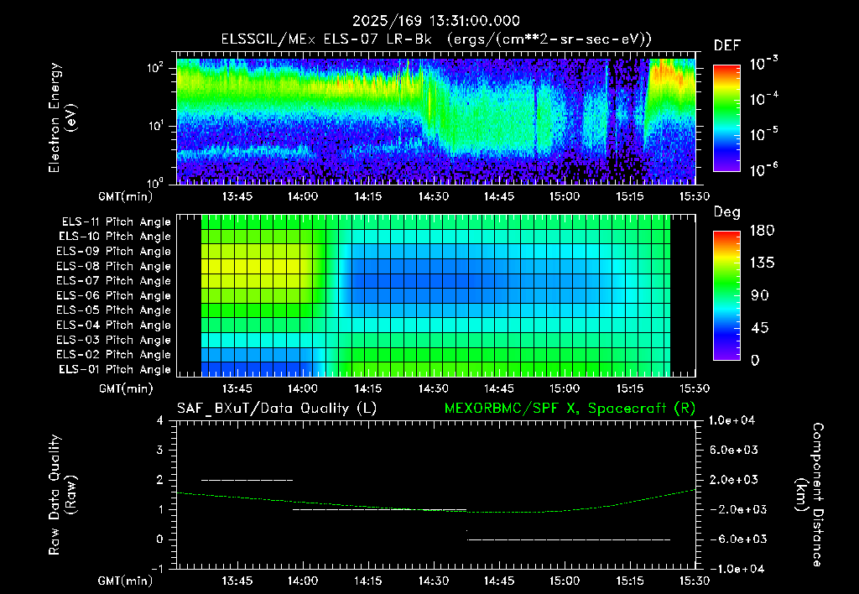The width and height of the screenshot is (859, 594).
Task: Select the ELS-10 Pitch Angle row label
Action: point(115,237)
